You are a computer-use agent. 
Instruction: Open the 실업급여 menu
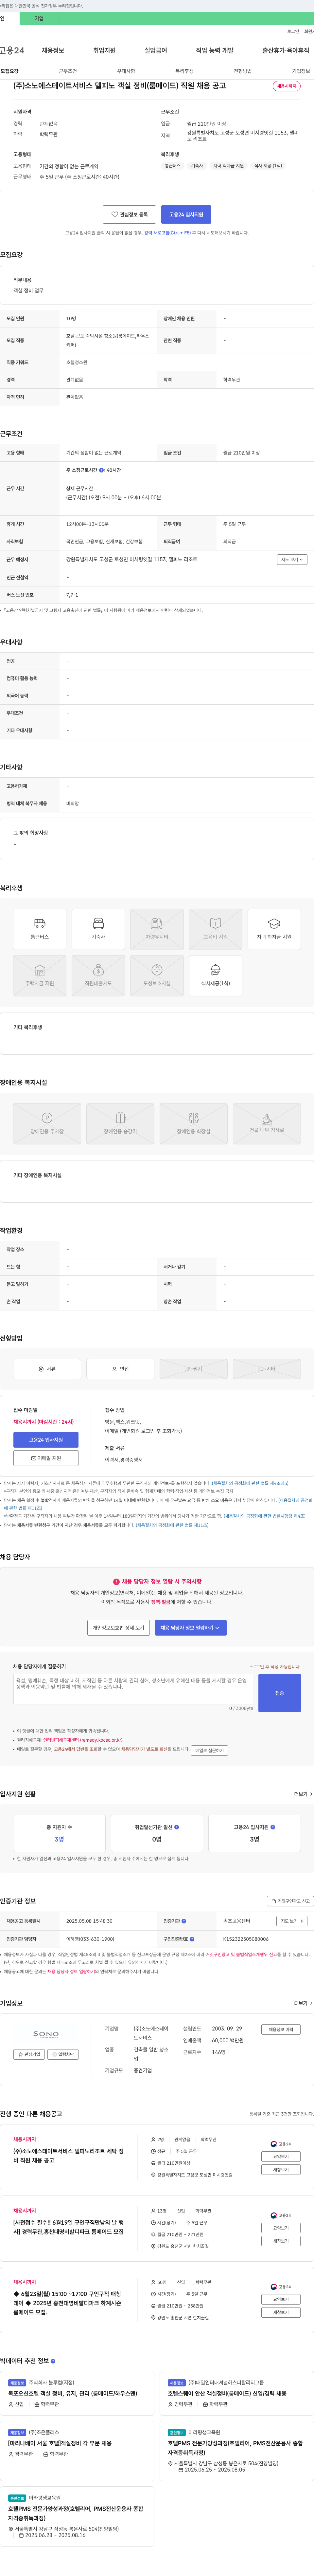[156, 50]
